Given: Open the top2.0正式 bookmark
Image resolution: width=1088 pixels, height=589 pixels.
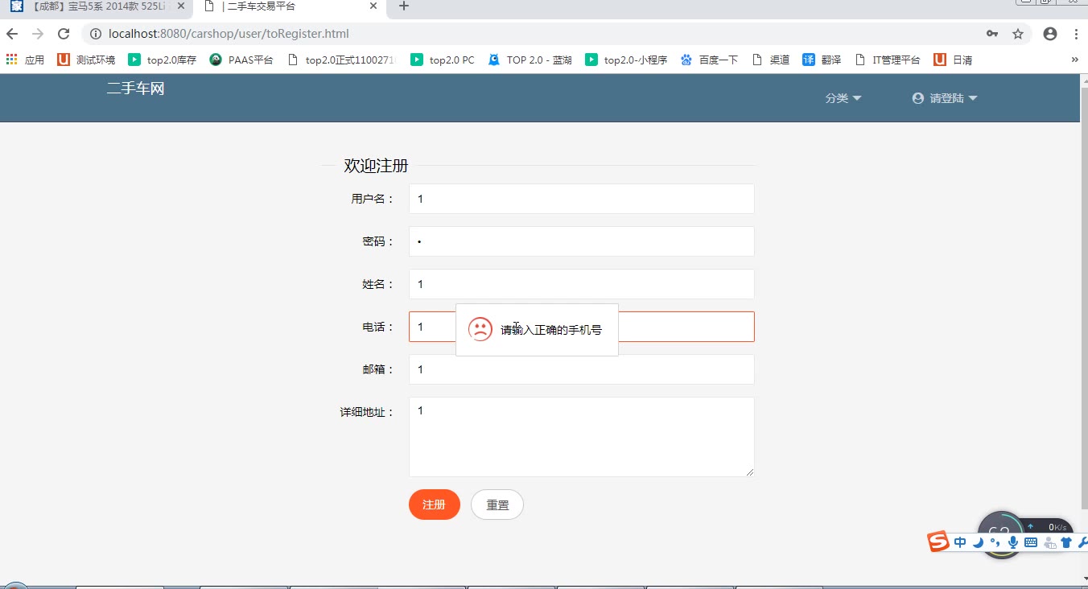Looking at the screenshot, I should 342,60.
